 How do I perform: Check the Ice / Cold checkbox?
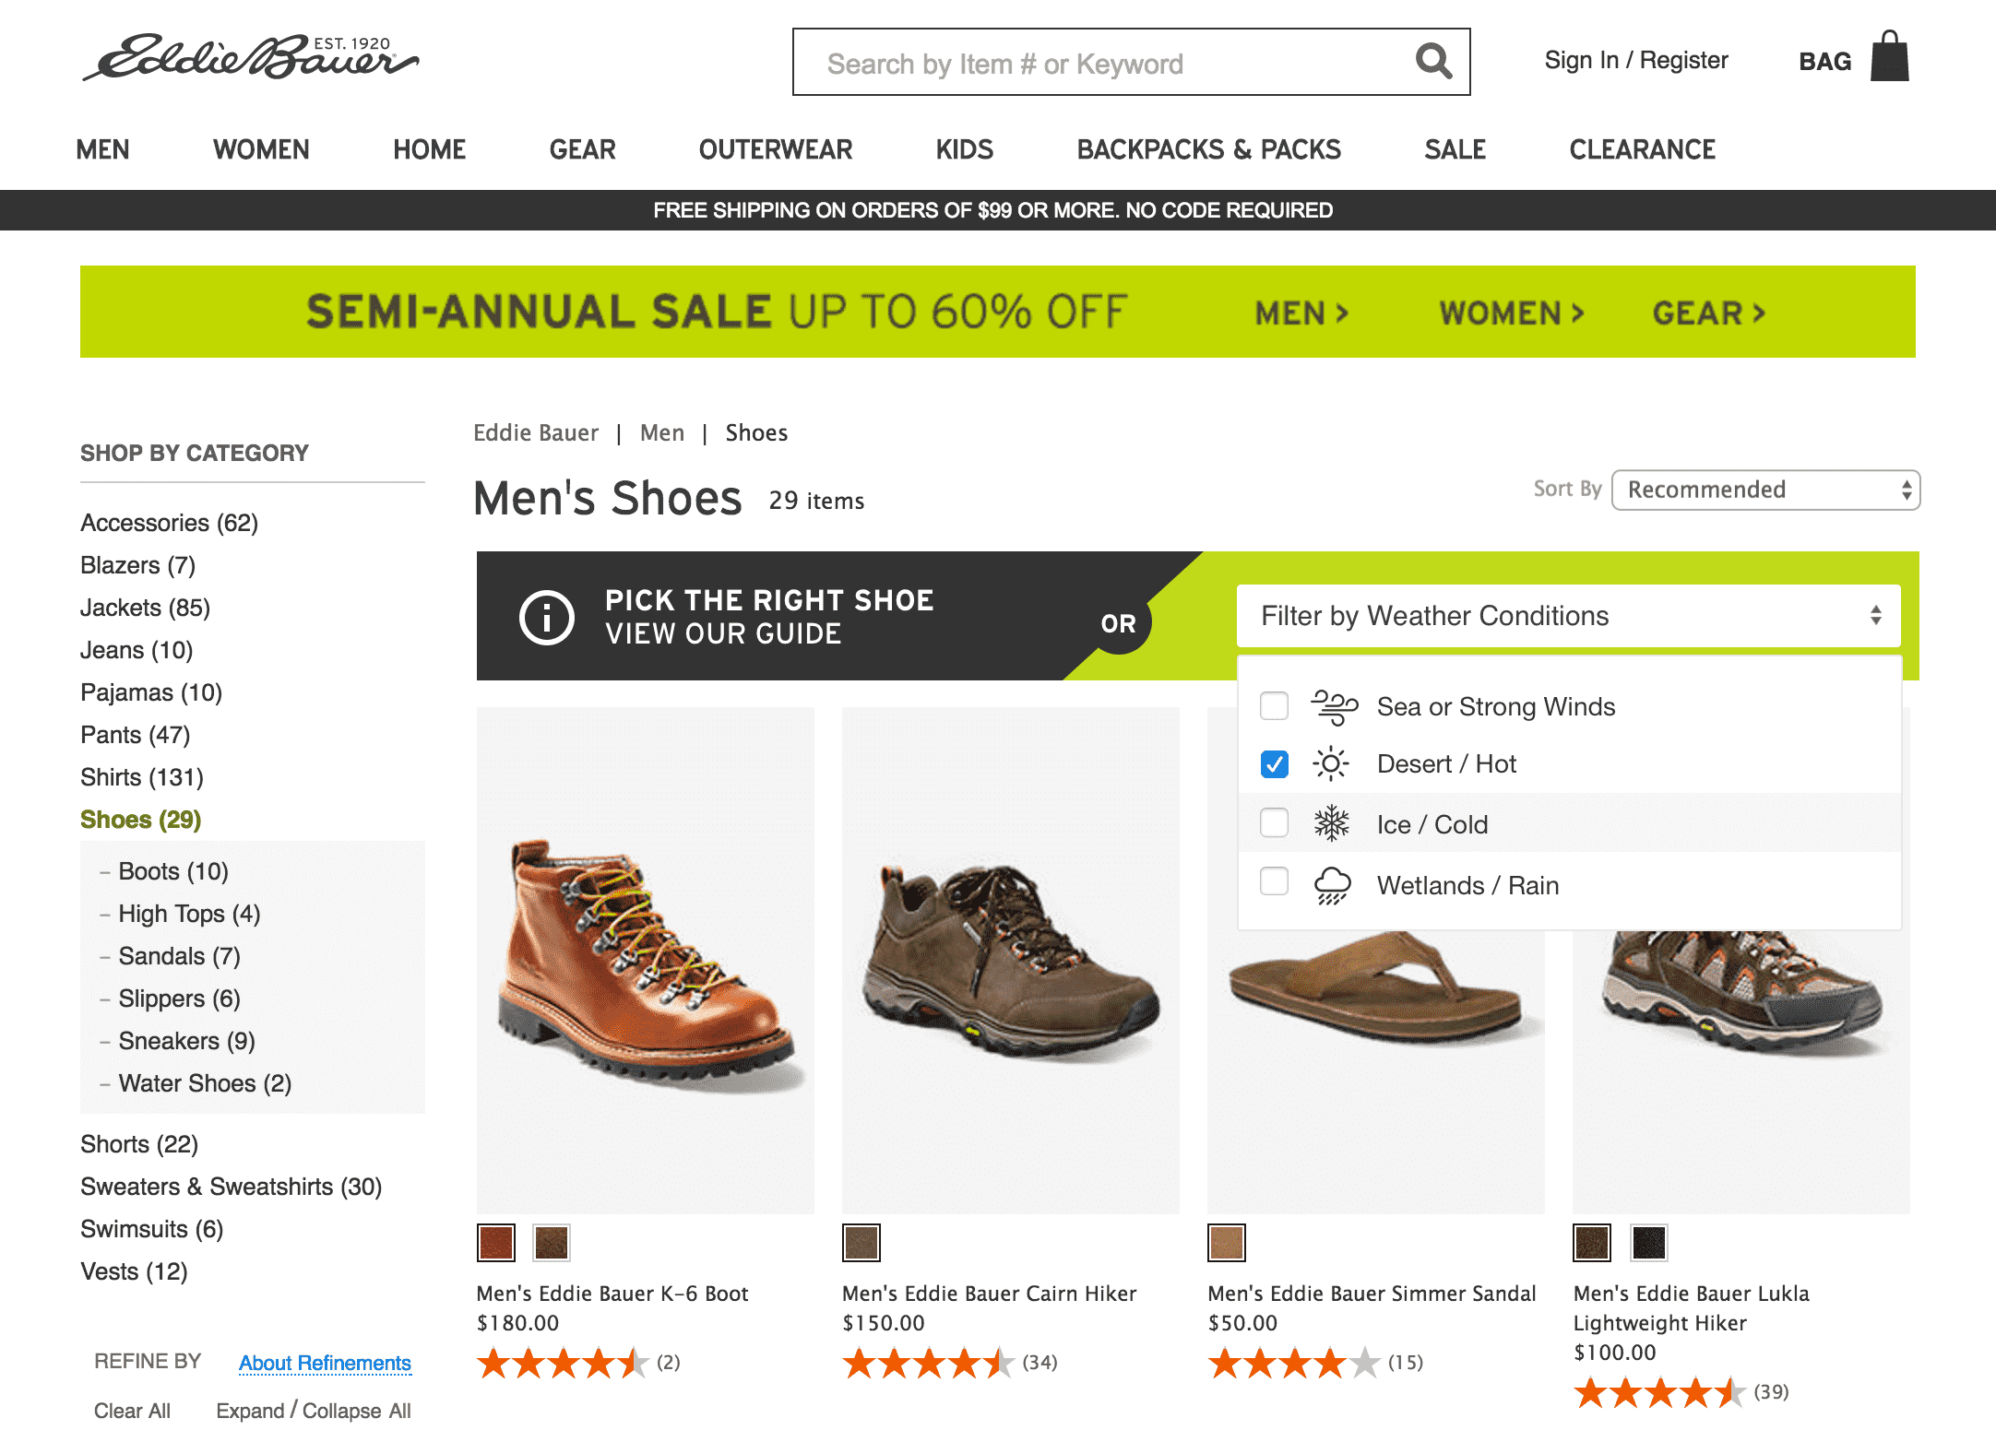1275,822
